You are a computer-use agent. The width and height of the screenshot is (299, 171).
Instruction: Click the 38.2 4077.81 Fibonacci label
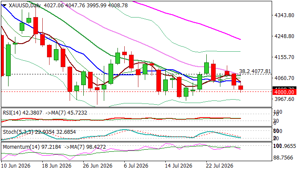point(255,71)
